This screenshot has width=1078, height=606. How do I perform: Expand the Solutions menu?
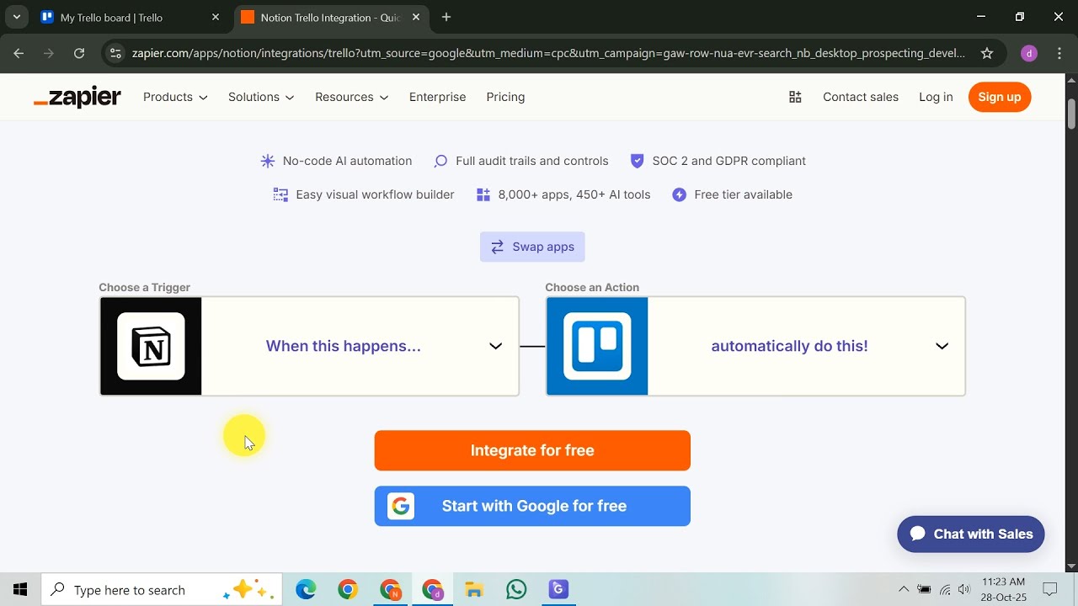pos(261,97)
